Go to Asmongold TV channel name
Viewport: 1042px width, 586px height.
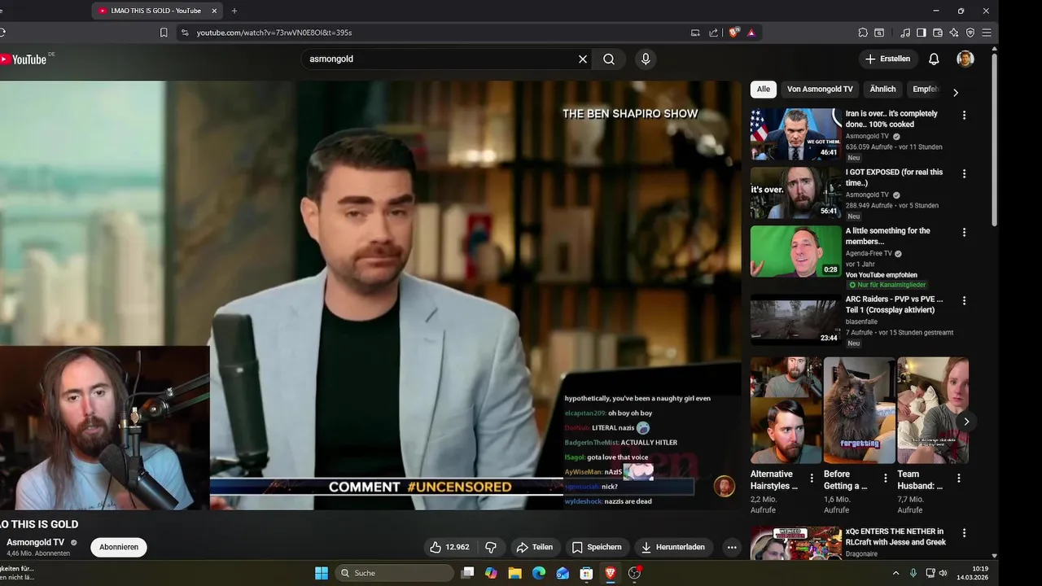coord(35,543)
